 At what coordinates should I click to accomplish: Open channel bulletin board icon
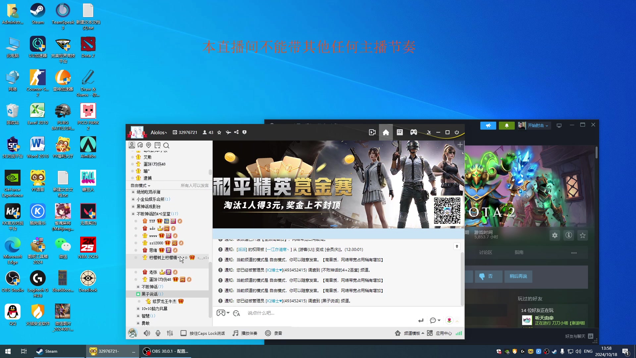pyautogui.click(x=157, y=145)
